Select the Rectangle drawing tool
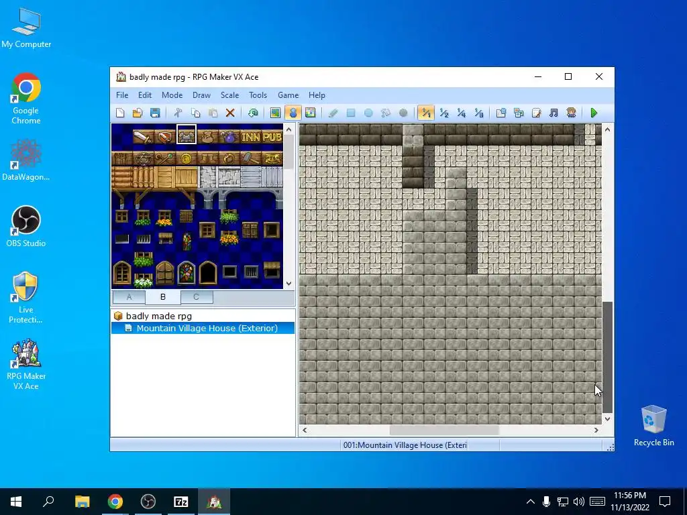Screen dimensions: 687x515 tap(350, 113)
